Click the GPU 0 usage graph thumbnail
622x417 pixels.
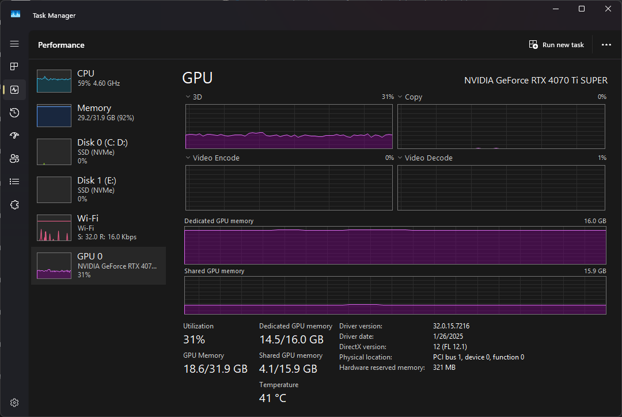click(54, 266)
